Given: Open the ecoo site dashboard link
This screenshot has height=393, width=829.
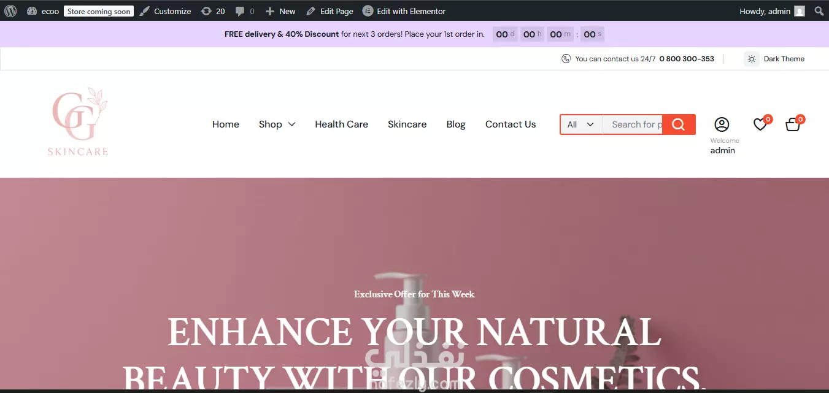Looking at the screenshot, I should (x=43, y=11).
